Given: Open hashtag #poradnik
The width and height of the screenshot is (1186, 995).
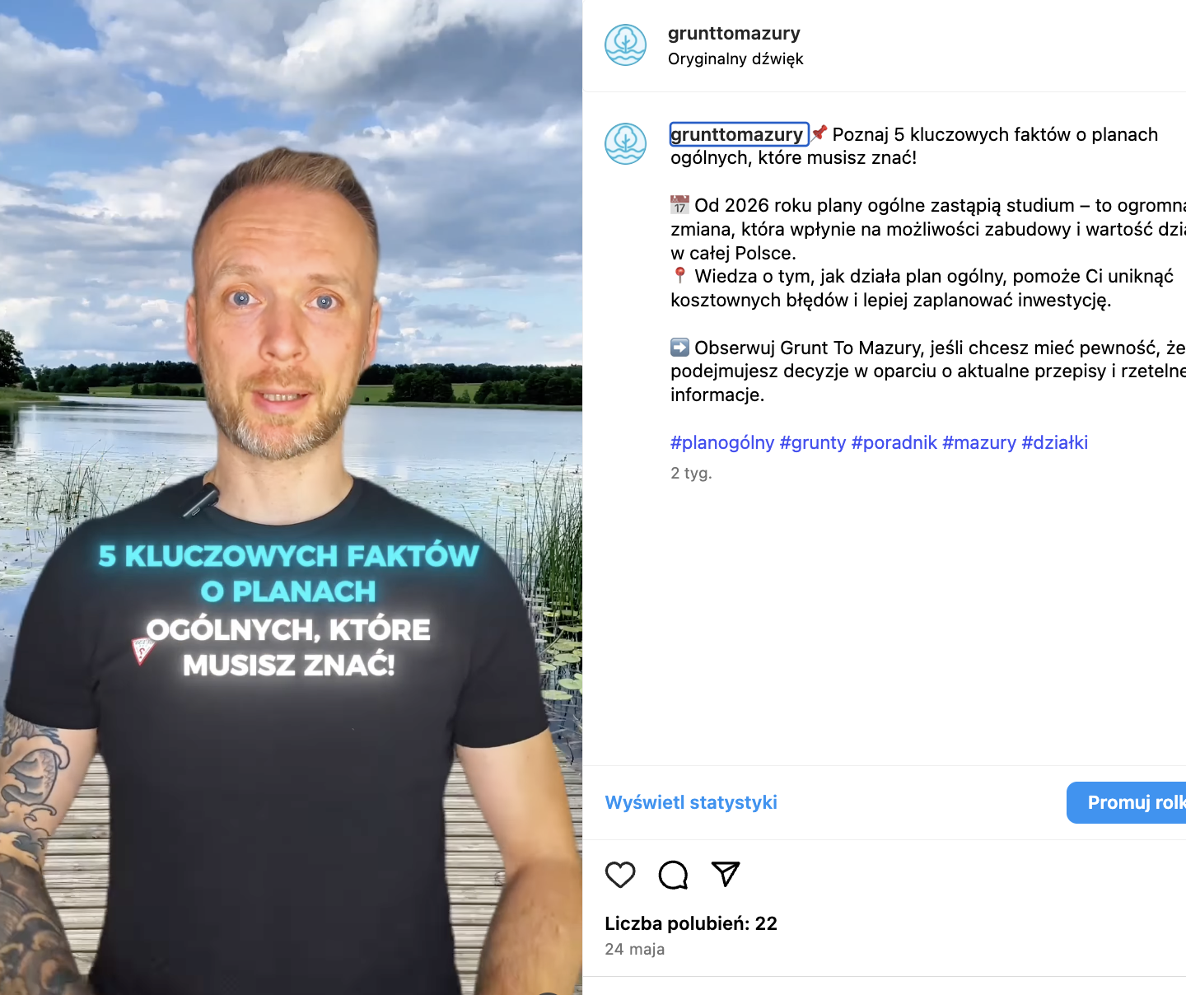Looking at the screenshot, I should pyautogui.click(x=894, y=443).
